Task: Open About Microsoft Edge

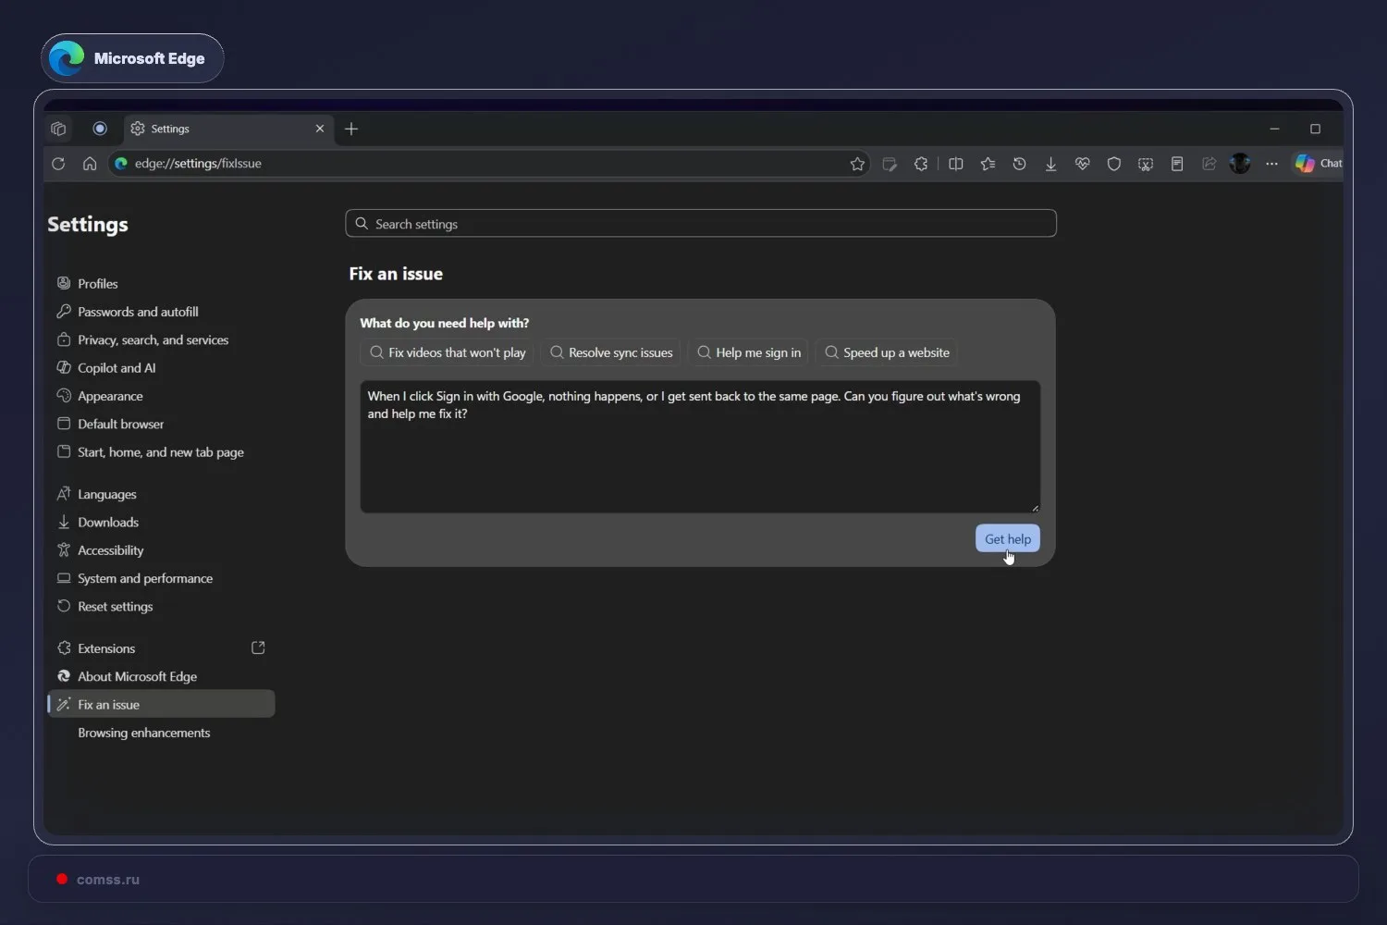Action: point(161,677)
